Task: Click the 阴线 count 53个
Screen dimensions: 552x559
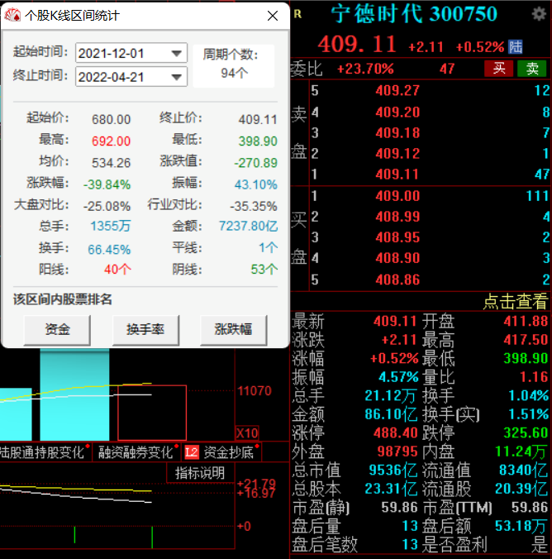Action: (264, 269)
